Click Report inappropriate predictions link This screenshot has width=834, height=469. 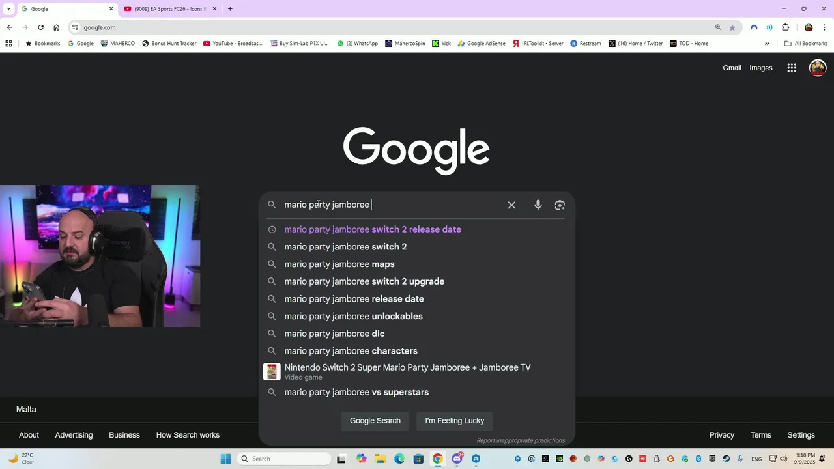click(521, 440)
